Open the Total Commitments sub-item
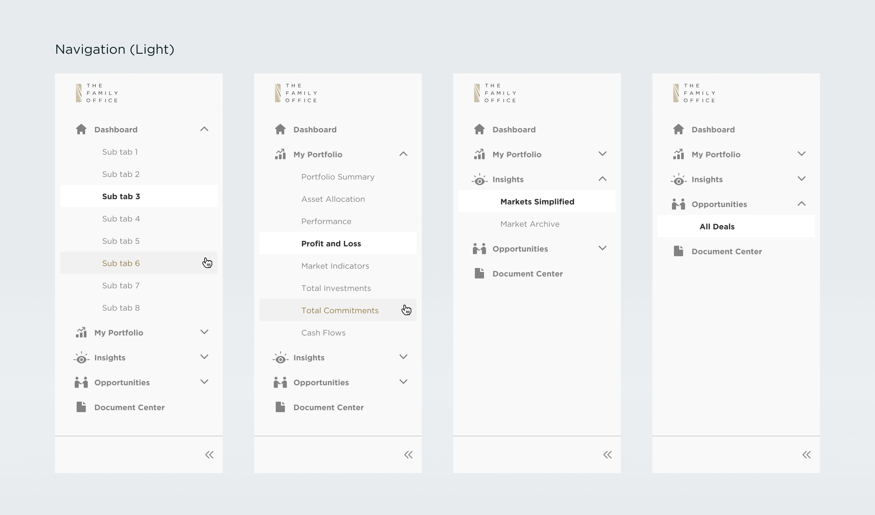 [340, 311]
